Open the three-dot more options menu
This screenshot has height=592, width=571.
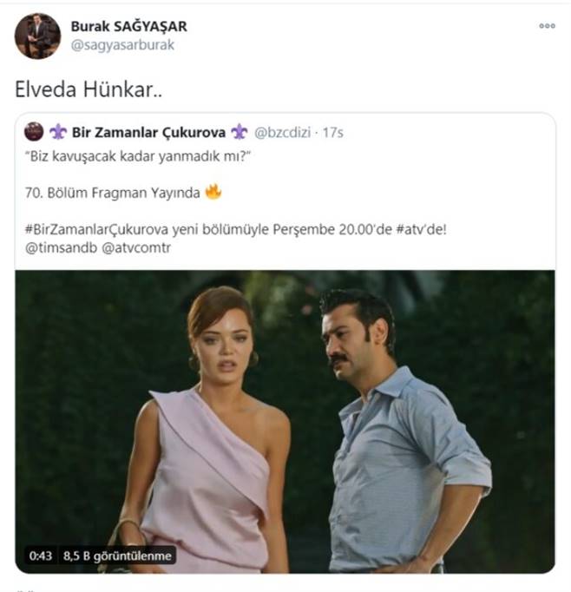click(547, 26)
